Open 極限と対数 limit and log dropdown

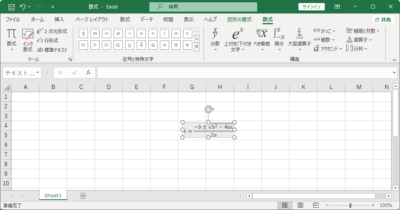(x=363, y=31)
